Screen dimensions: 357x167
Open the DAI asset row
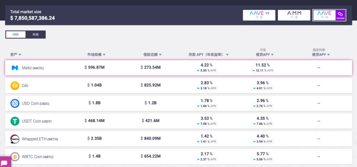(178, 86)
